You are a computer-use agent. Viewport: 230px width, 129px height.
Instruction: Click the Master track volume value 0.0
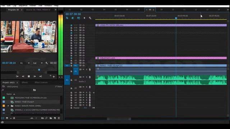tap(85, 108)
